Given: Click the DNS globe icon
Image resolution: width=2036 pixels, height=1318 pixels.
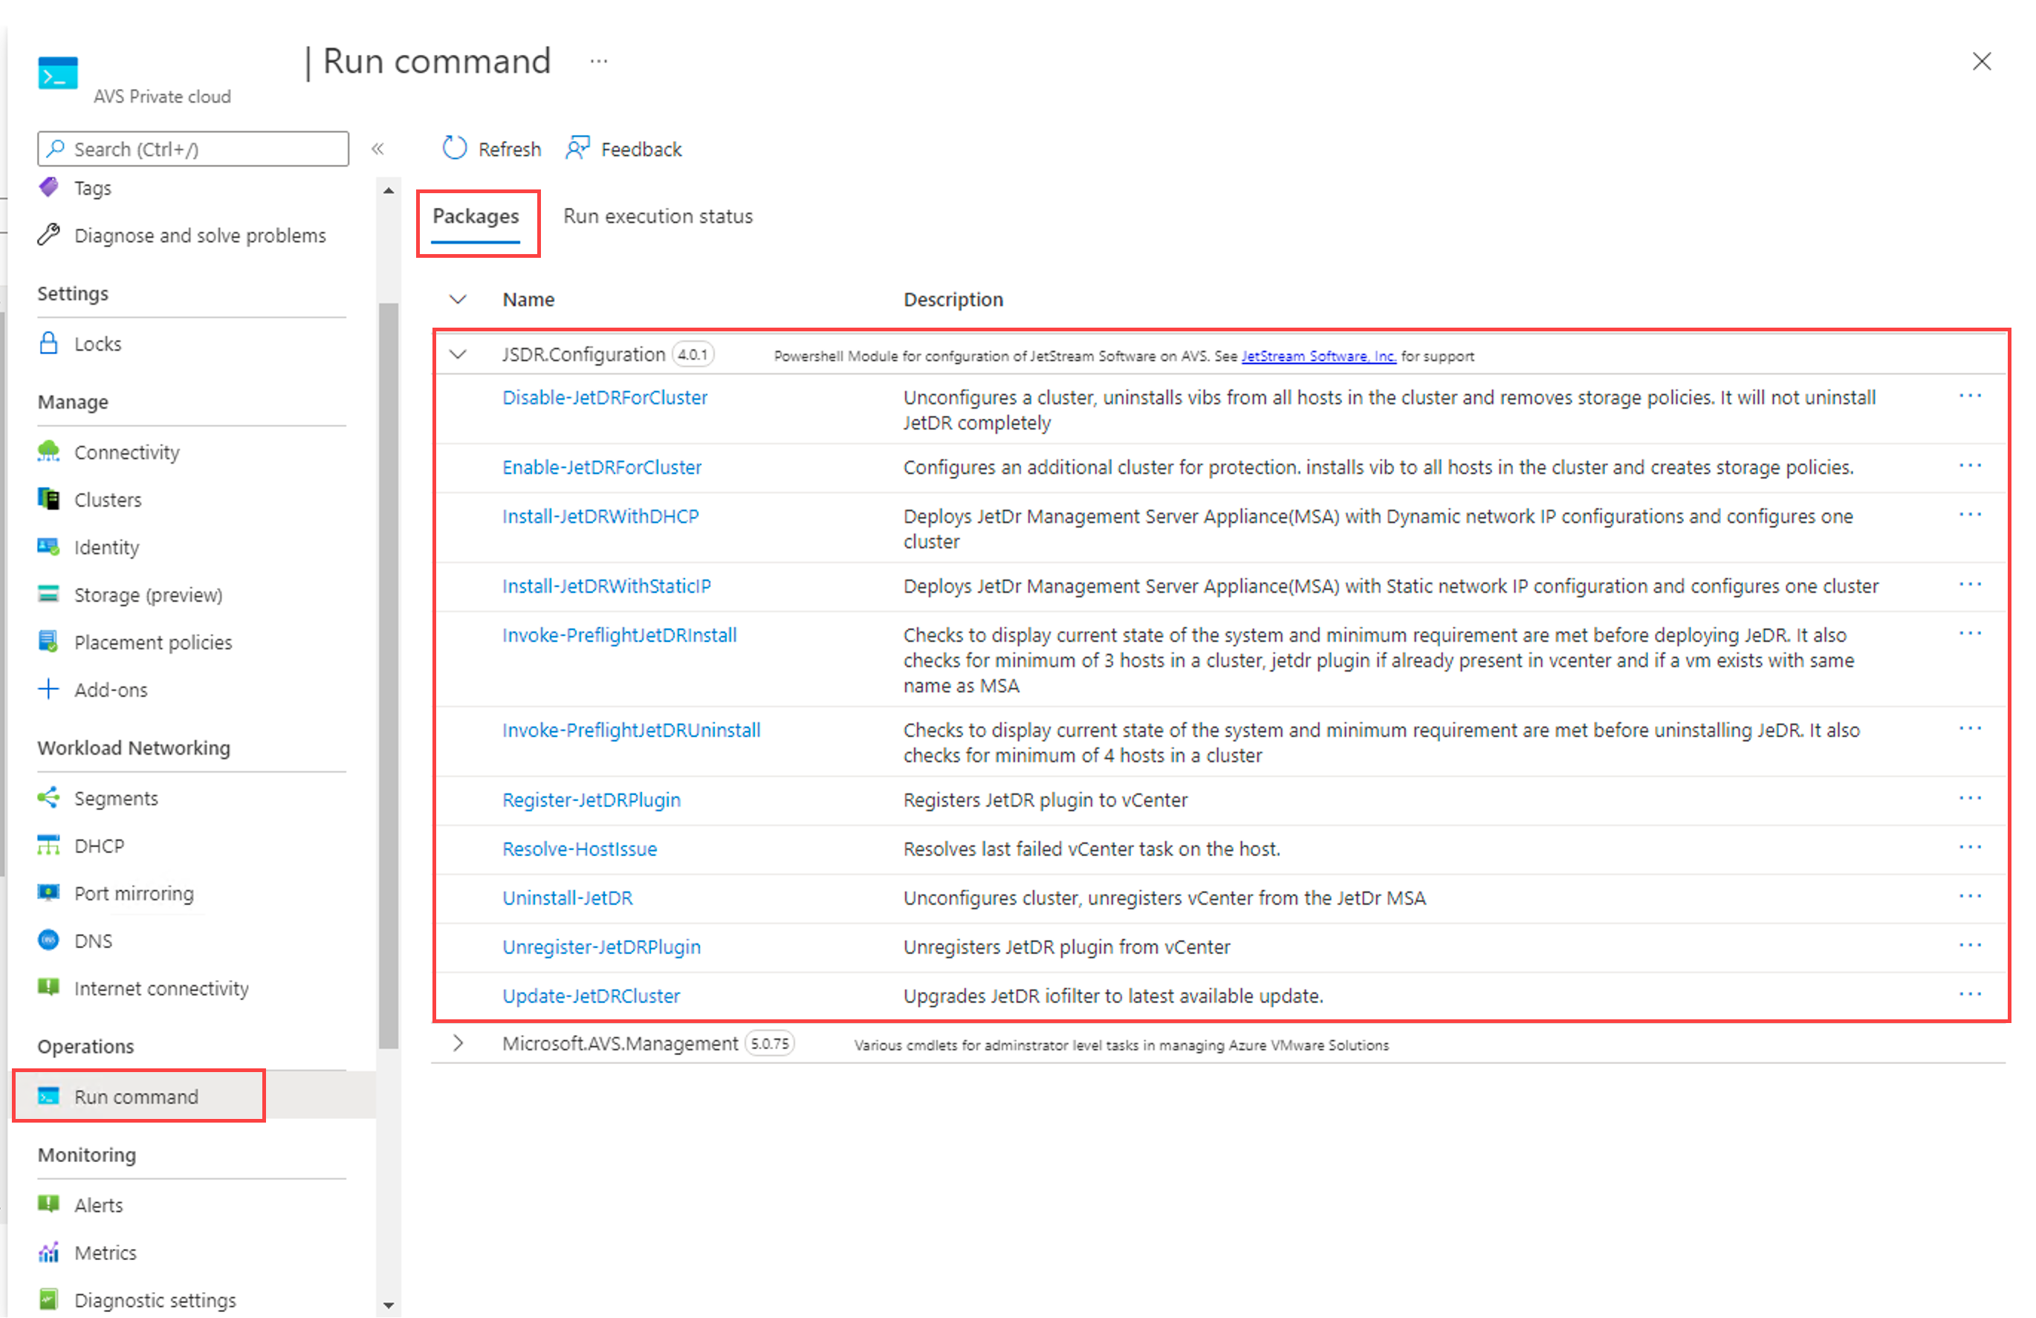Looking at the screenshot, I should pyautogui.click(x=49, y=940).
